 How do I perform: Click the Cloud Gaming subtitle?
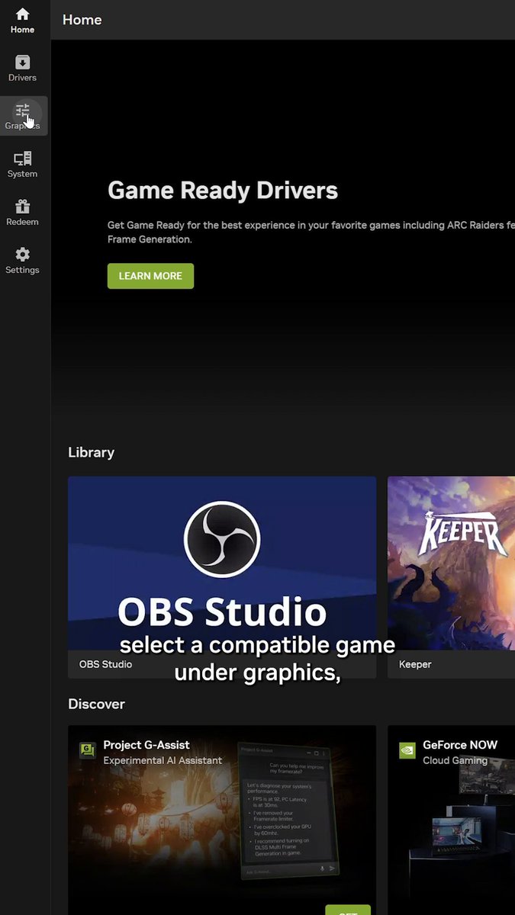(x=455, y=760)
